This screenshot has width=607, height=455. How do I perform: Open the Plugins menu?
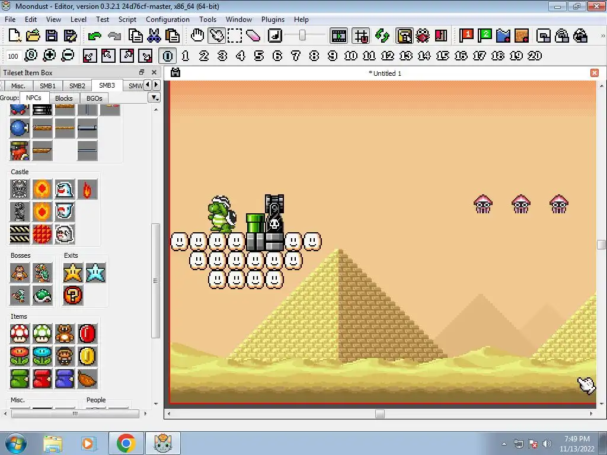click(x=273, y=20)
